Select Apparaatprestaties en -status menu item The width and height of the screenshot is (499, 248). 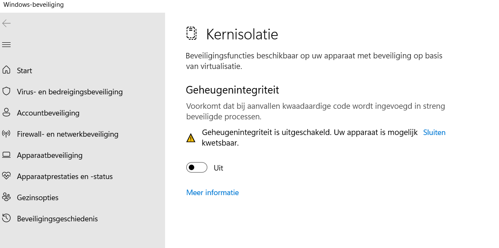click(x=65, y=176)
